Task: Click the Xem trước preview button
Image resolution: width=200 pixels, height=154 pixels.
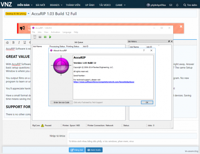Action: 94,150
